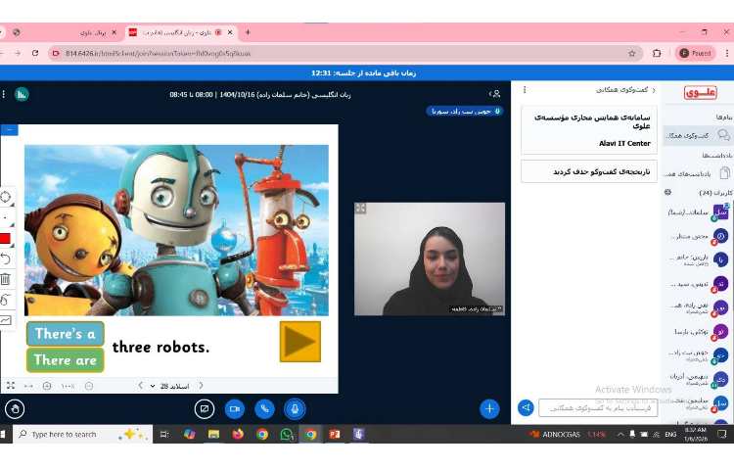Zoom out of the slide
734x470 pixels.
pyautogui.click(x=89, y=386)
